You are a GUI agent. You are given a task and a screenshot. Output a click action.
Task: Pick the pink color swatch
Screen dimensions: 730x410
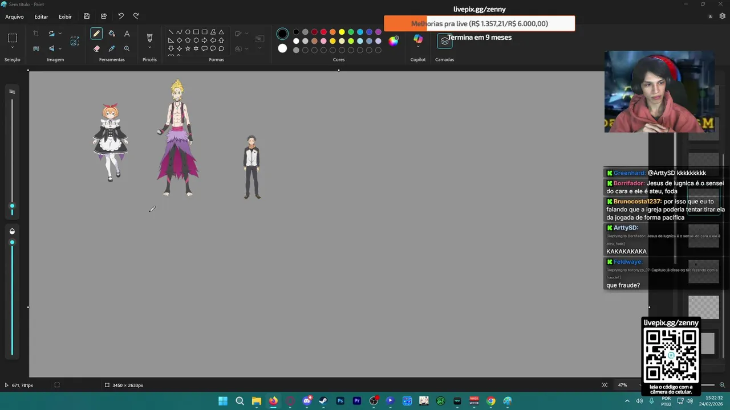coord(323,41)
